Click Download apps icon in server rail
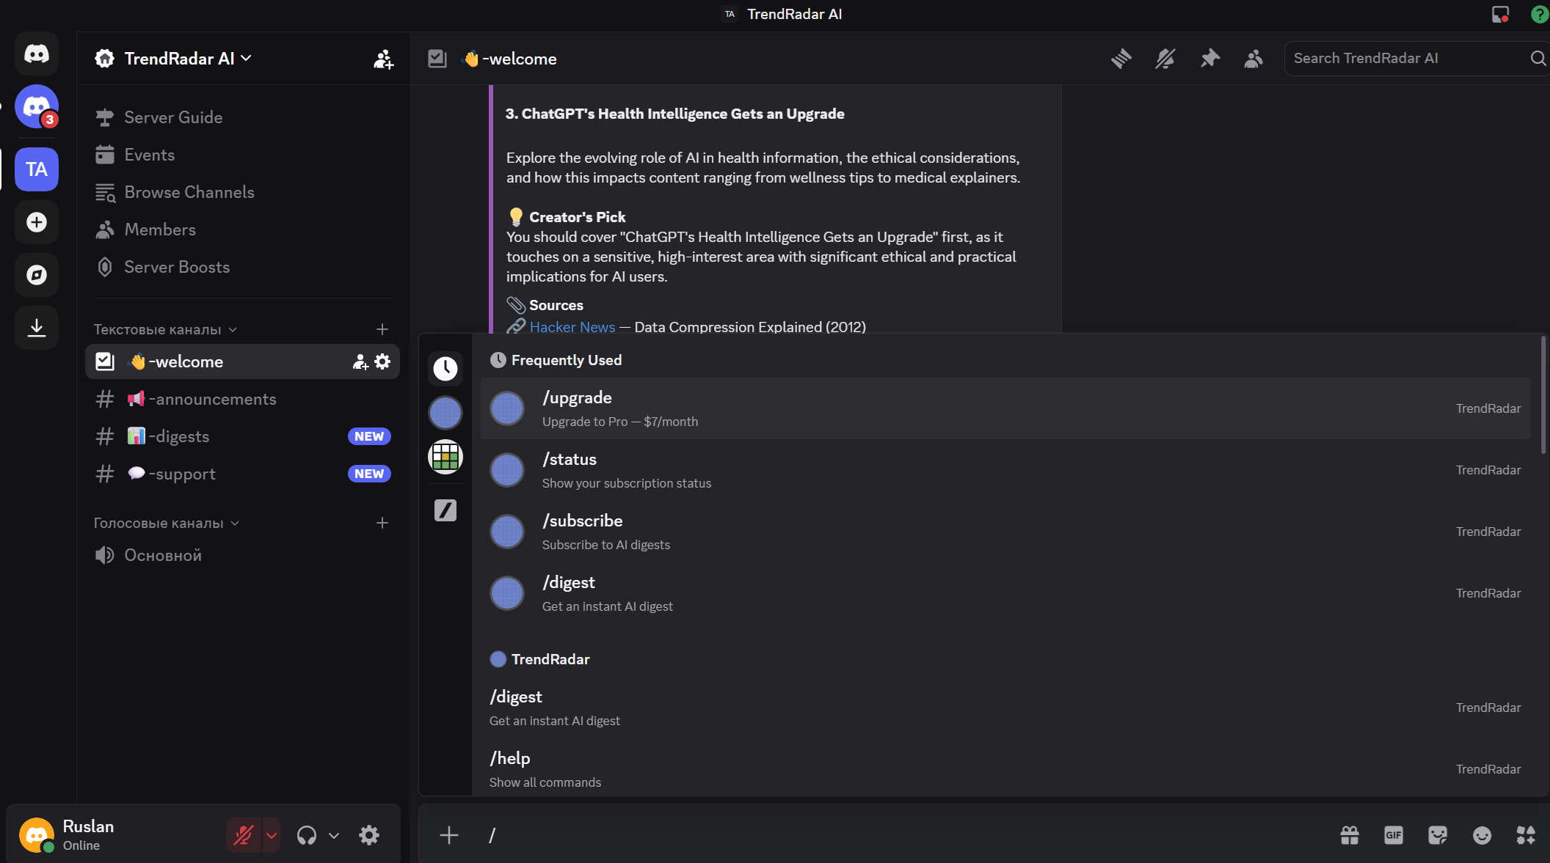The image size is (1550, 863). pyautogui.click(x=37, y=328)
